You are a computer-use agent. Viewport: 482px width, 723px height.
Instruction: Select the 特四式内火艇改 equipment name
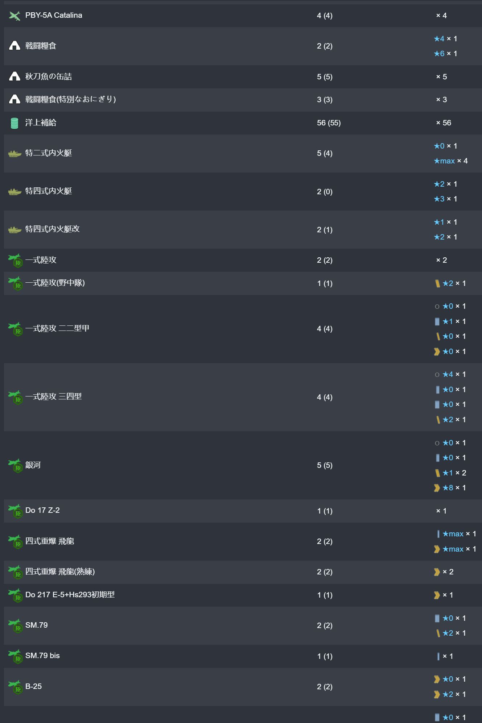click(x=52, y=229)
